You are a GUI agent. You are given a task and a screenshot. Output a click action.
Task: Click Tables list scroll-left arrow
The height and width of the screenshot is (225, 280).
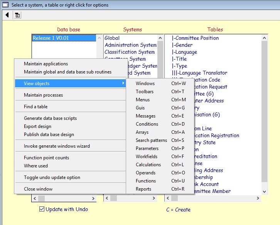click(x=168, y=198)
